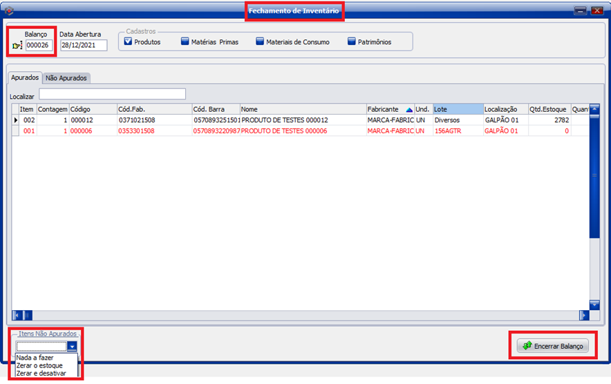This screenshot has width=611, height=384.
Task: Click the horizontal scroll-left arrow
Action: point(17,315)
